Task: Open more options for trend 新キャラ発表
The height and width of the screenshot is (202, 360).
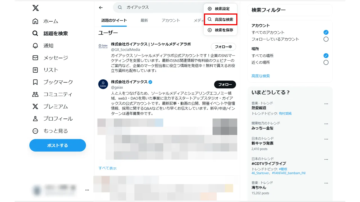Action: [326, 139]
